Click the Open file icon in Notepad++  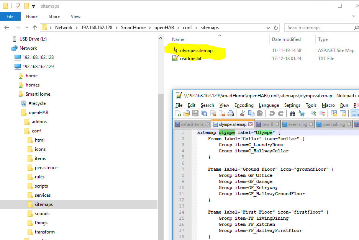point(187,113)
